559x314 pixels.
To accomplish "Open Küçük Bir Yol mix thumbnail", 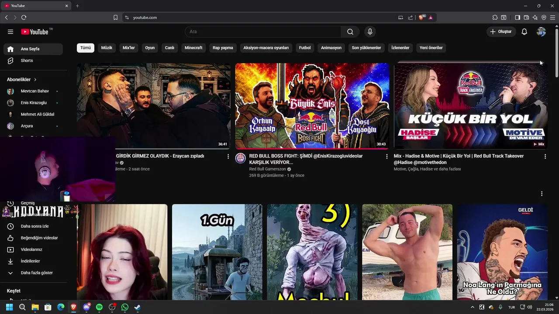I will tap(470, 106).
